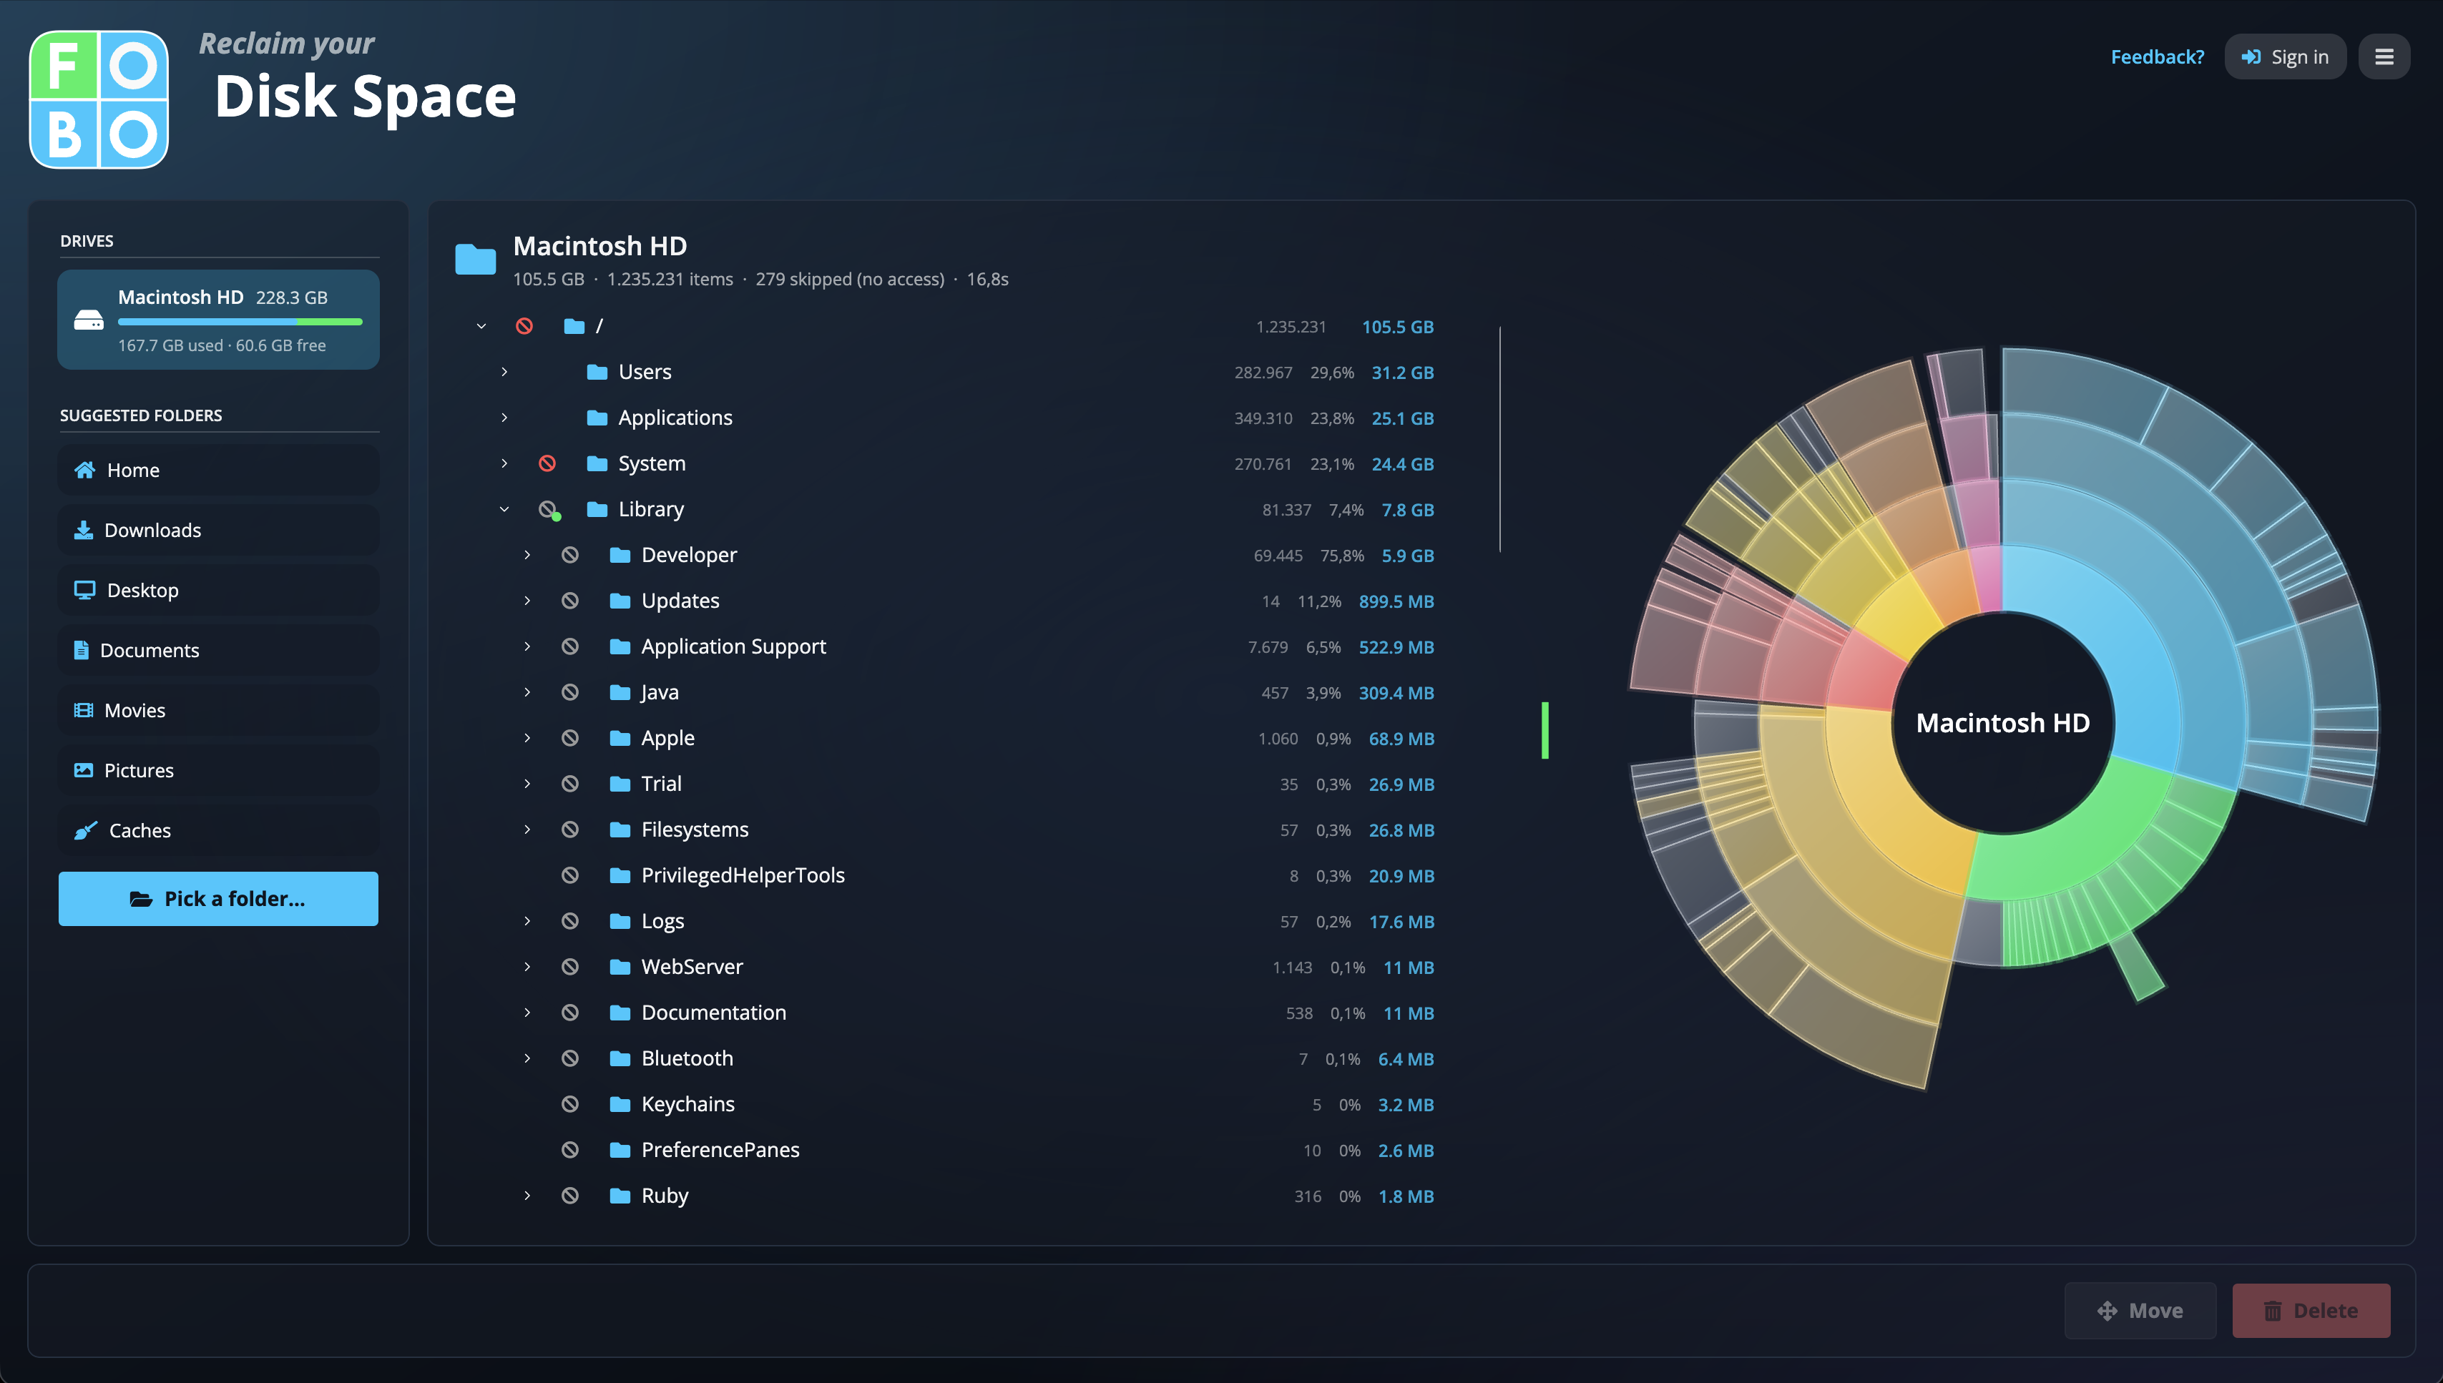Open the Home suggested folder
2443x1383 pixels.
tap(219, 471)
